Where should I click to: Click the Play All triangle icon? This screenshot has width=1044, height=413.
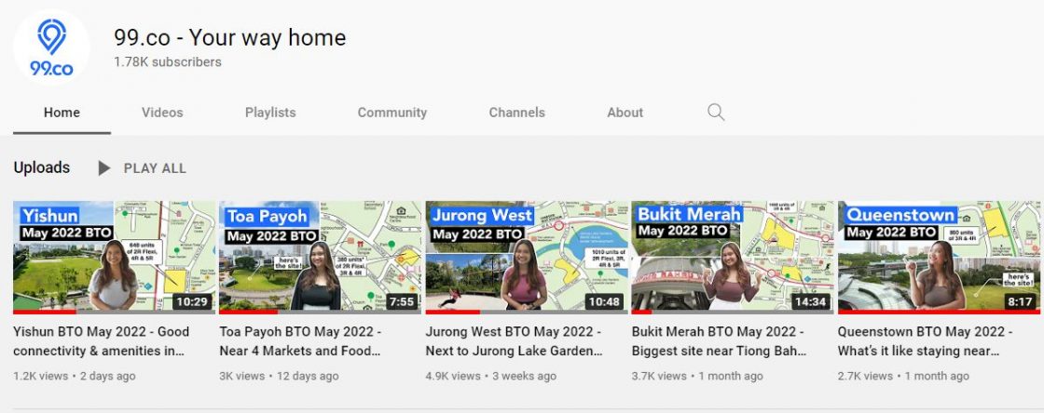(x=103, y=168)
